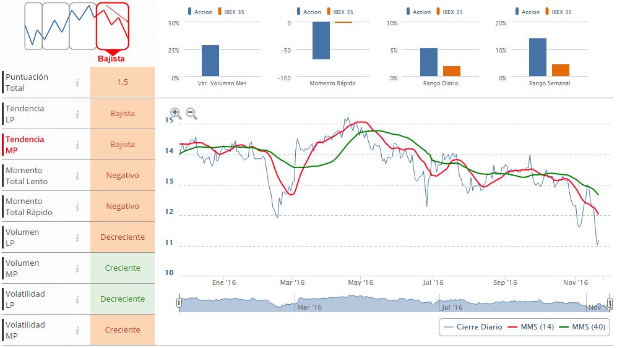Open info icon for Tendencia LP
The image size is (617, 348).
coord(77,114)
